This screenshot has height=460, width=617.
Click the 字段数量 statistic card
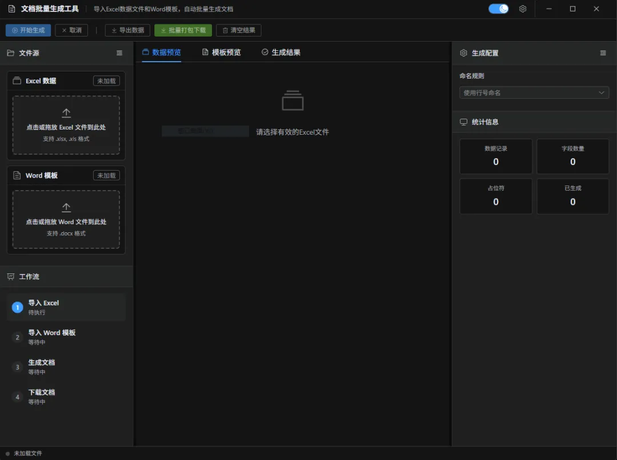pyautogui.click(x=572, y=156)
